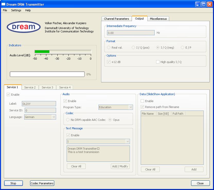Click the 'Institute for Communication Technology' text
The width and height of the screenshot is (214, 190).
click(69, 31)
